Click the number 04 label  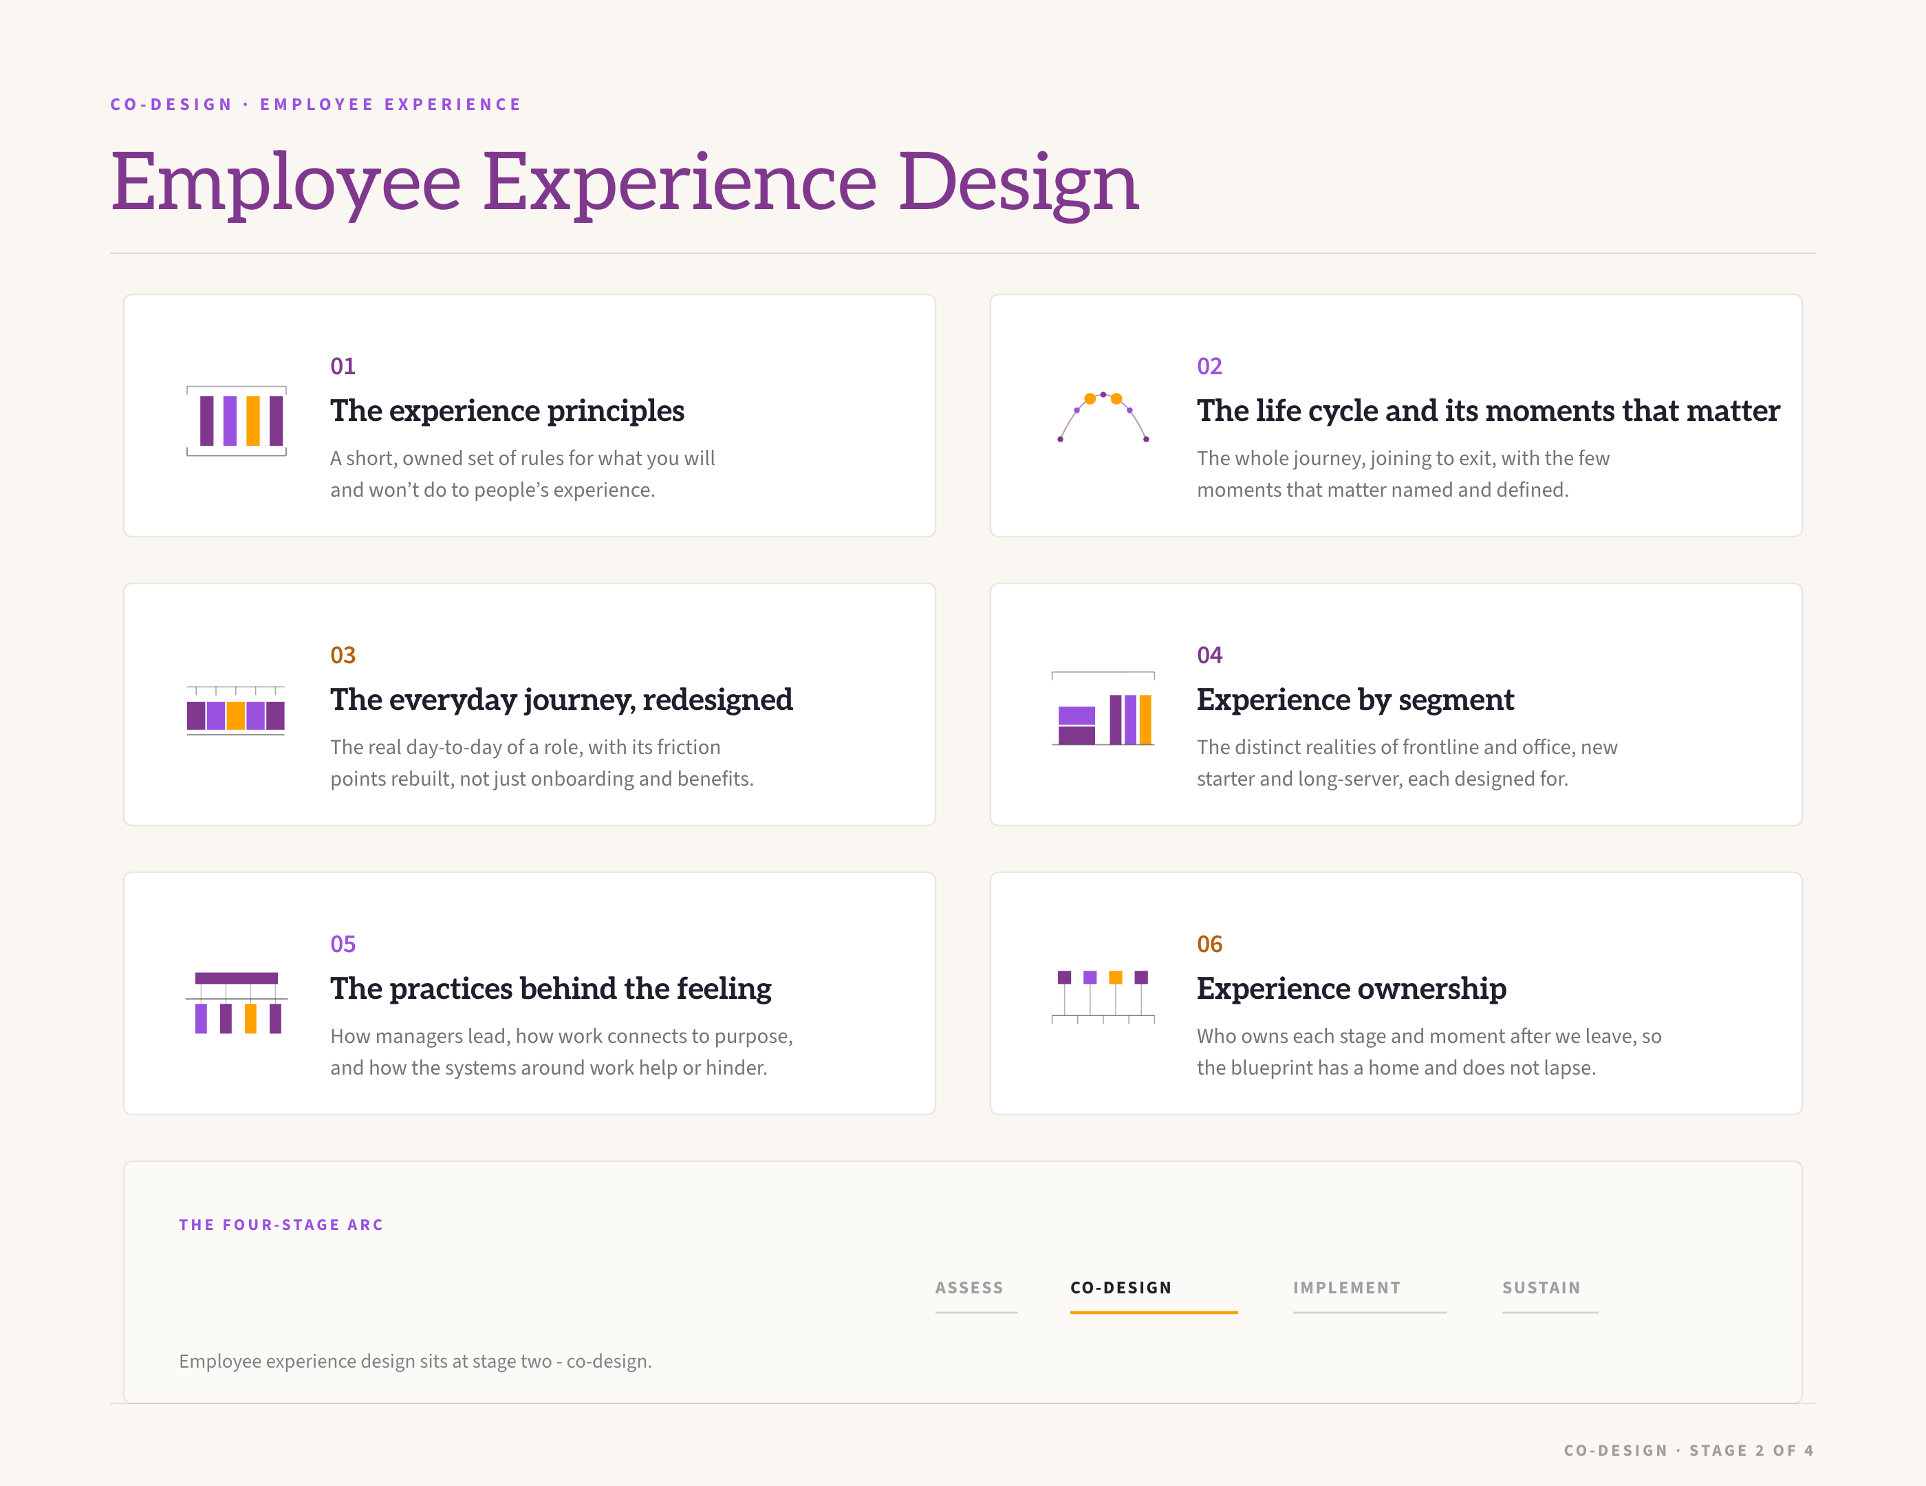(x=1209, y=655)
